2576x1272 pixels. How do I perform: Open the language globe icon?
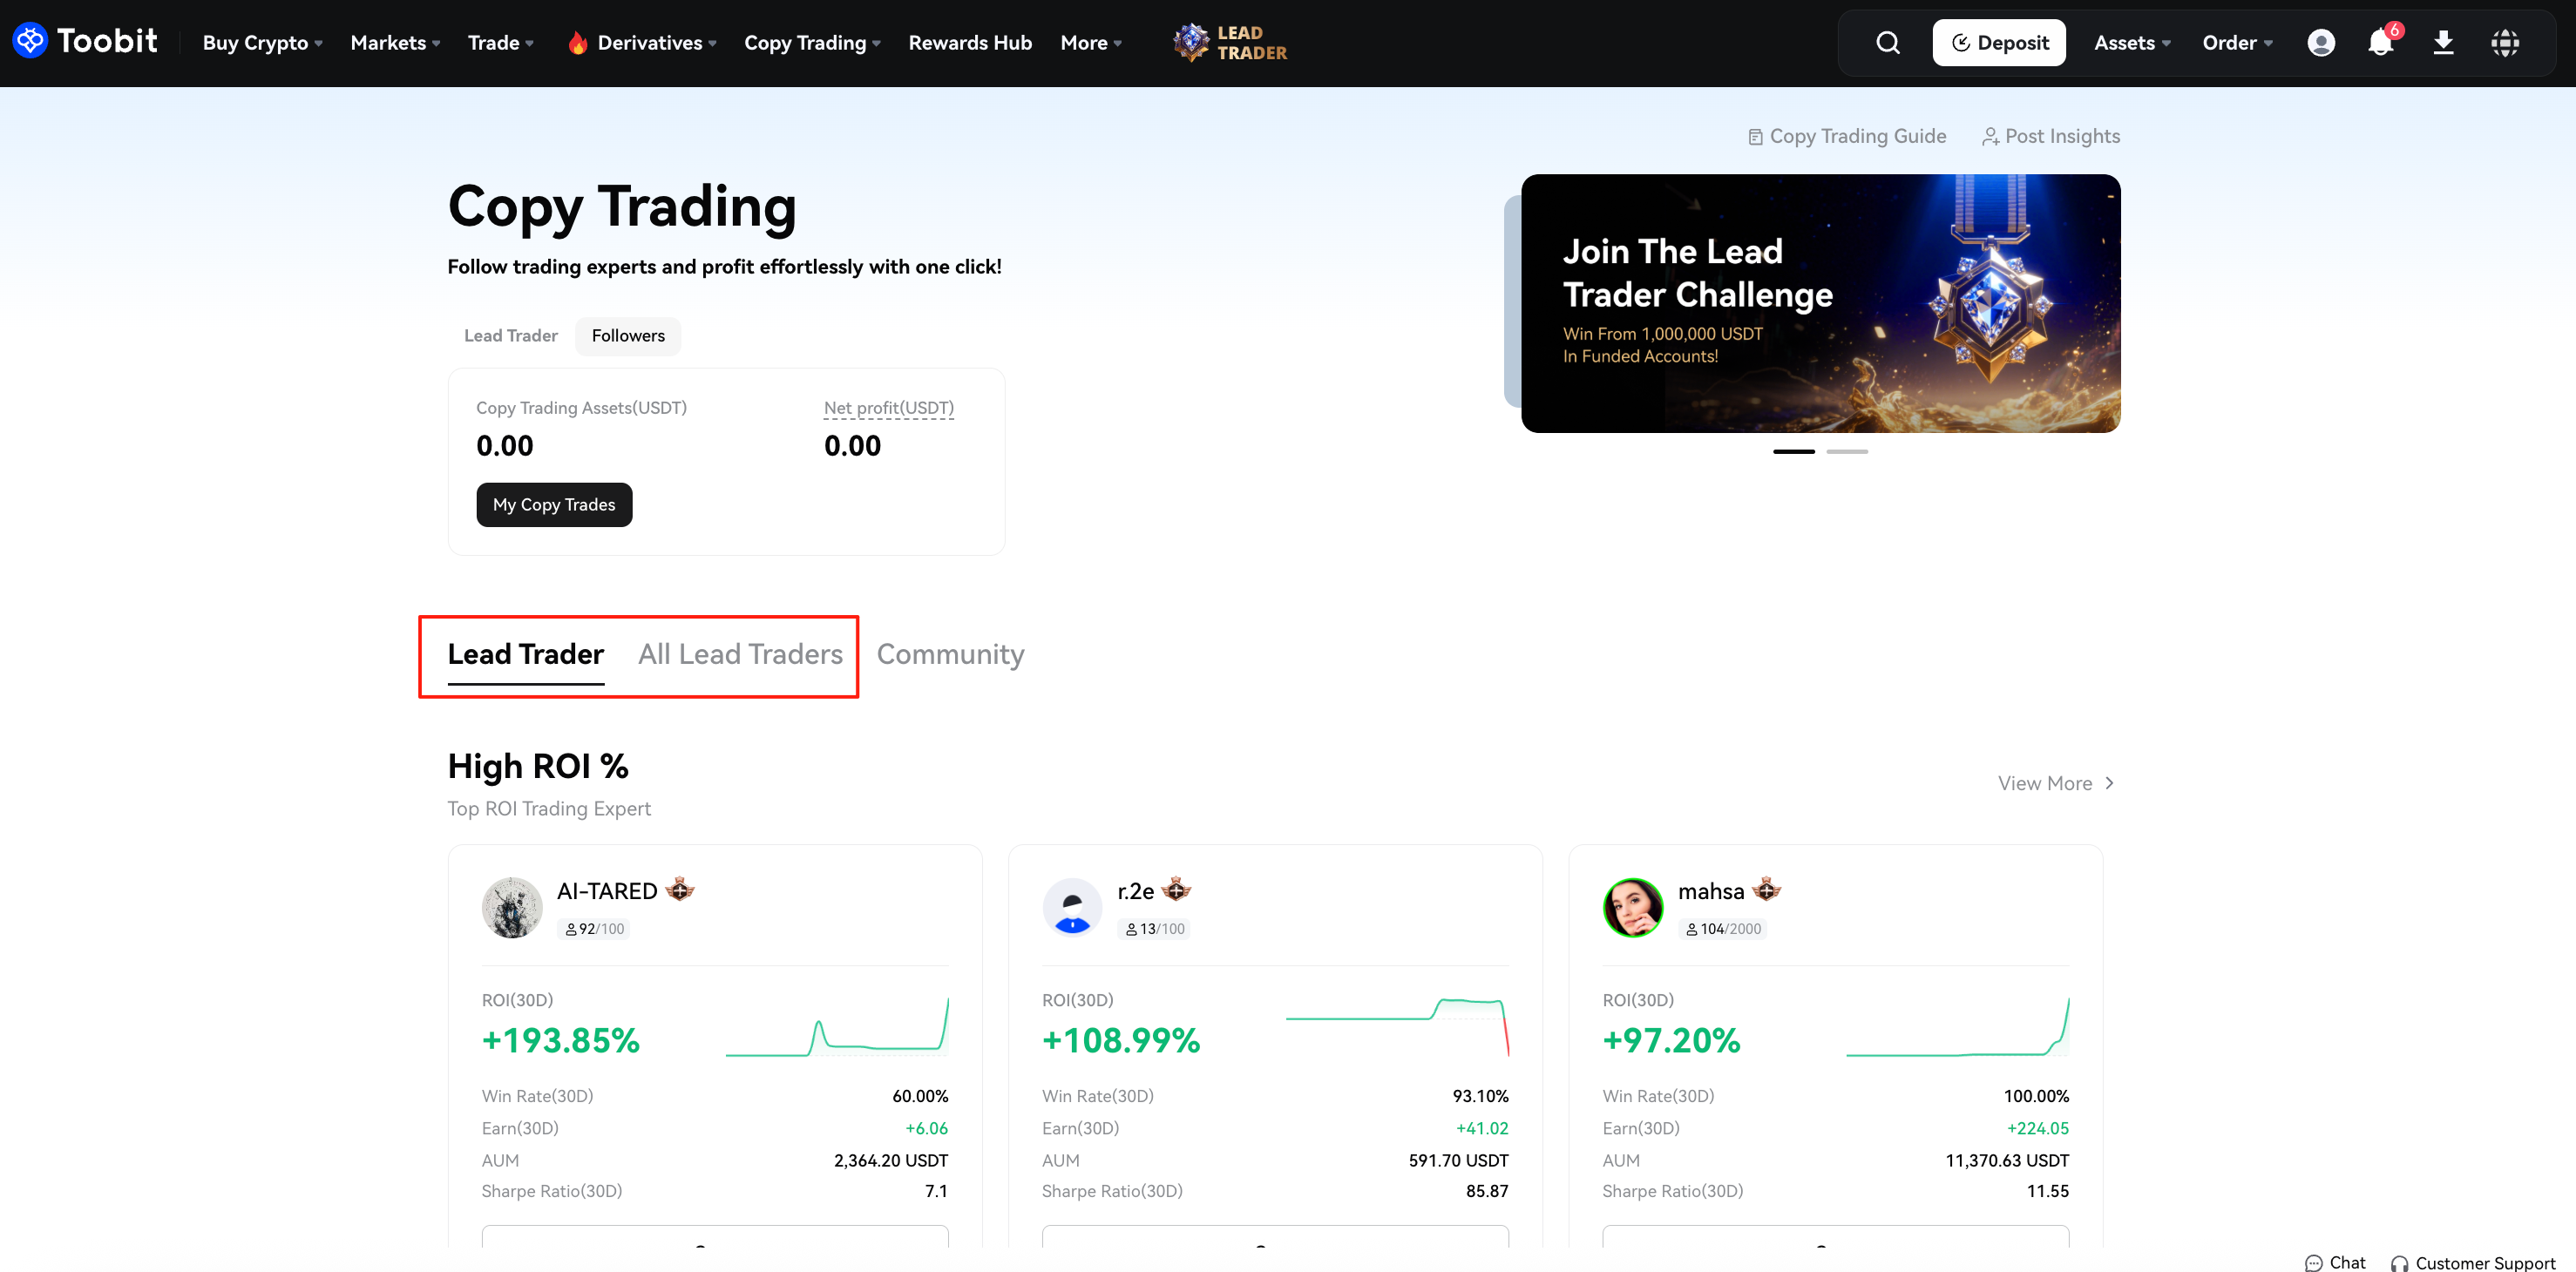tap(2504, 42)
